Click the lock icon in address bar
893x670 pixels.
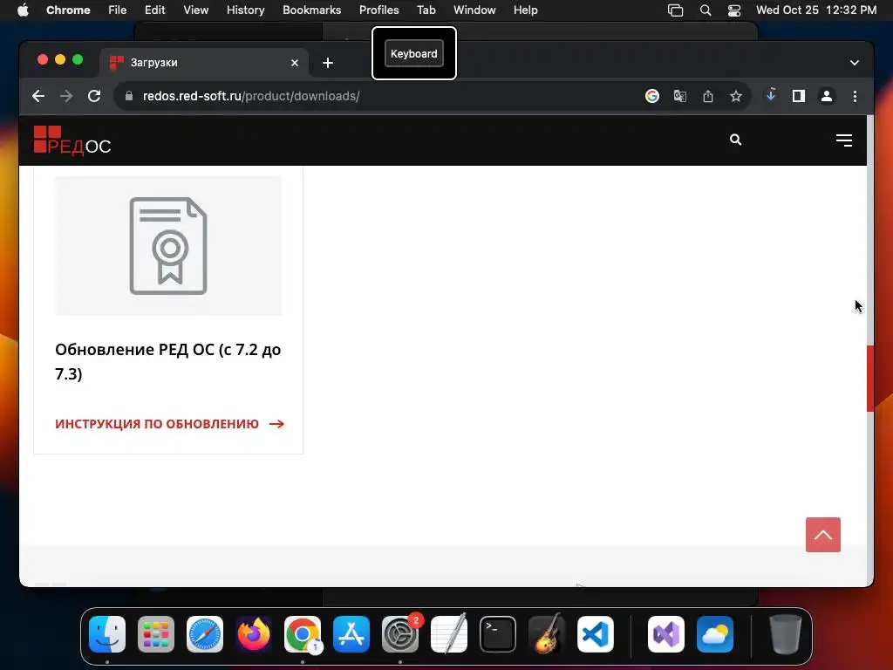(129, 96)
